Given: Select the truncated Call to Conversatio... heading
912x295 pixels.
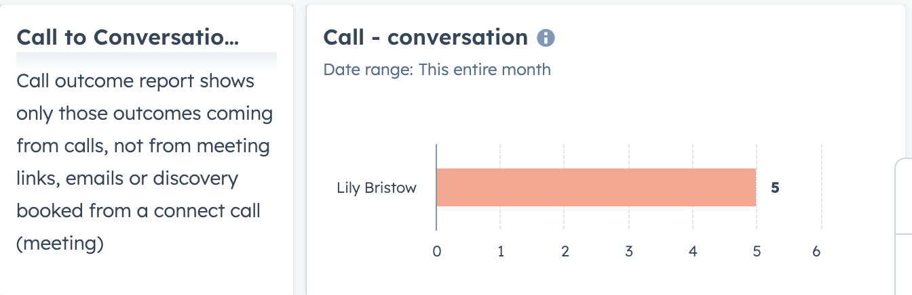Looking at the screenshot, I should 128,37.
